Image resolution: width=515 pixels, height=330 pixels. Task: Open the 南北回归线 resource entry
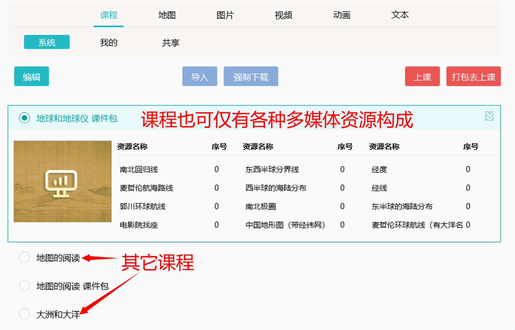(x=139, y=170)
